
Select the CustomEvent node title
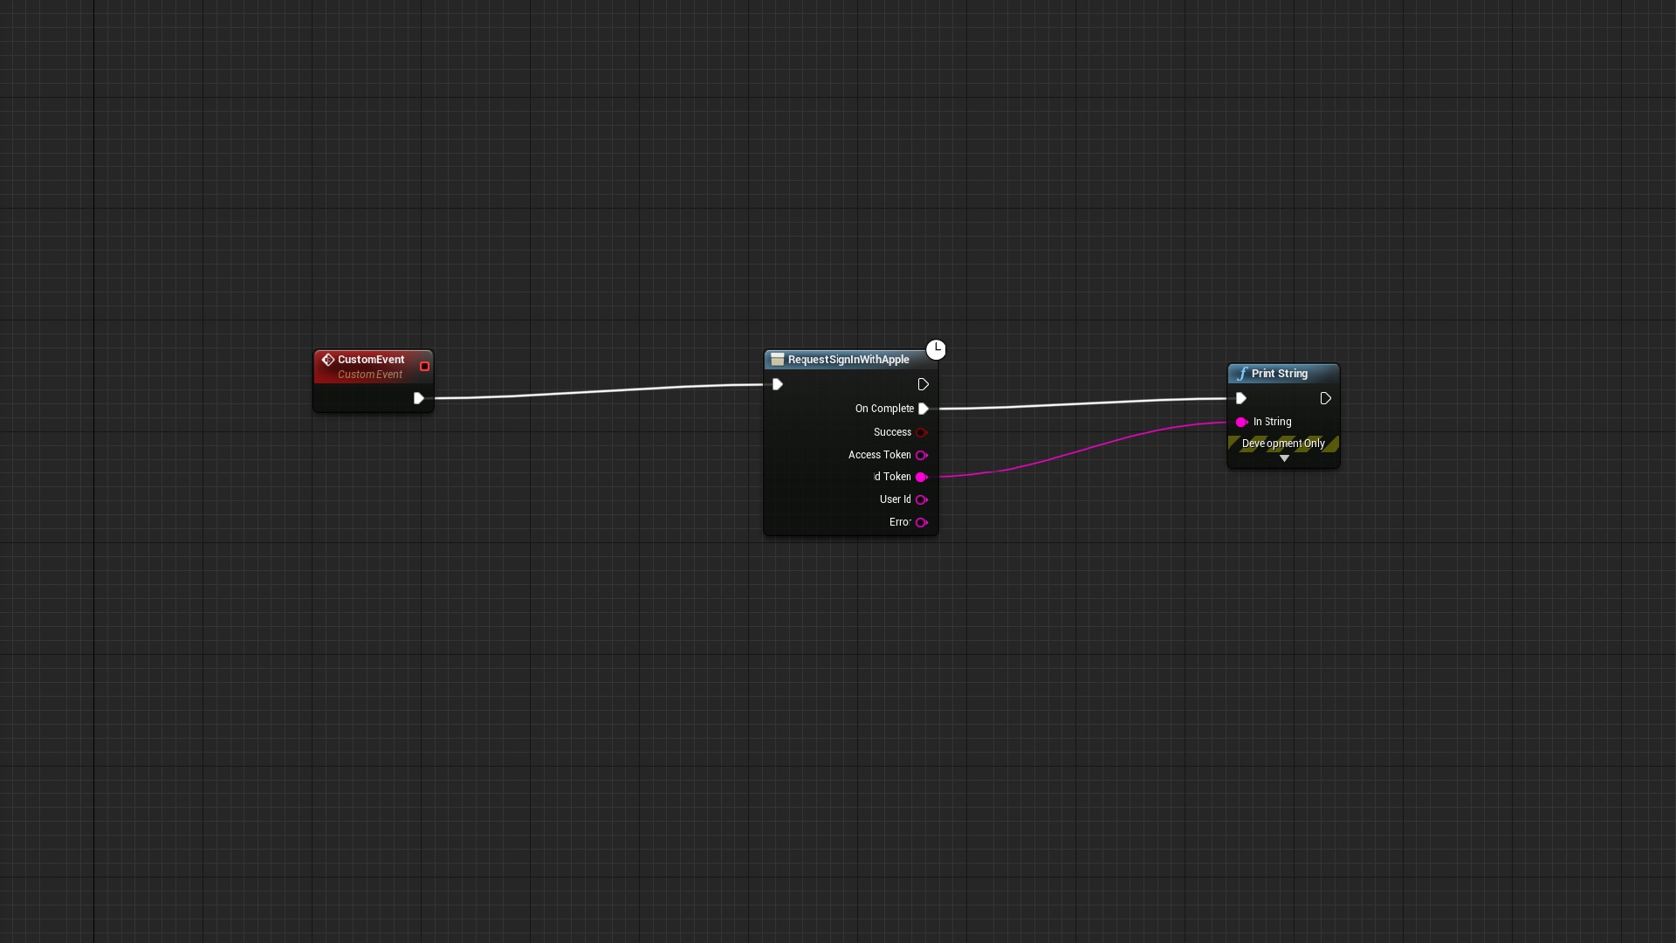(371, 360)
